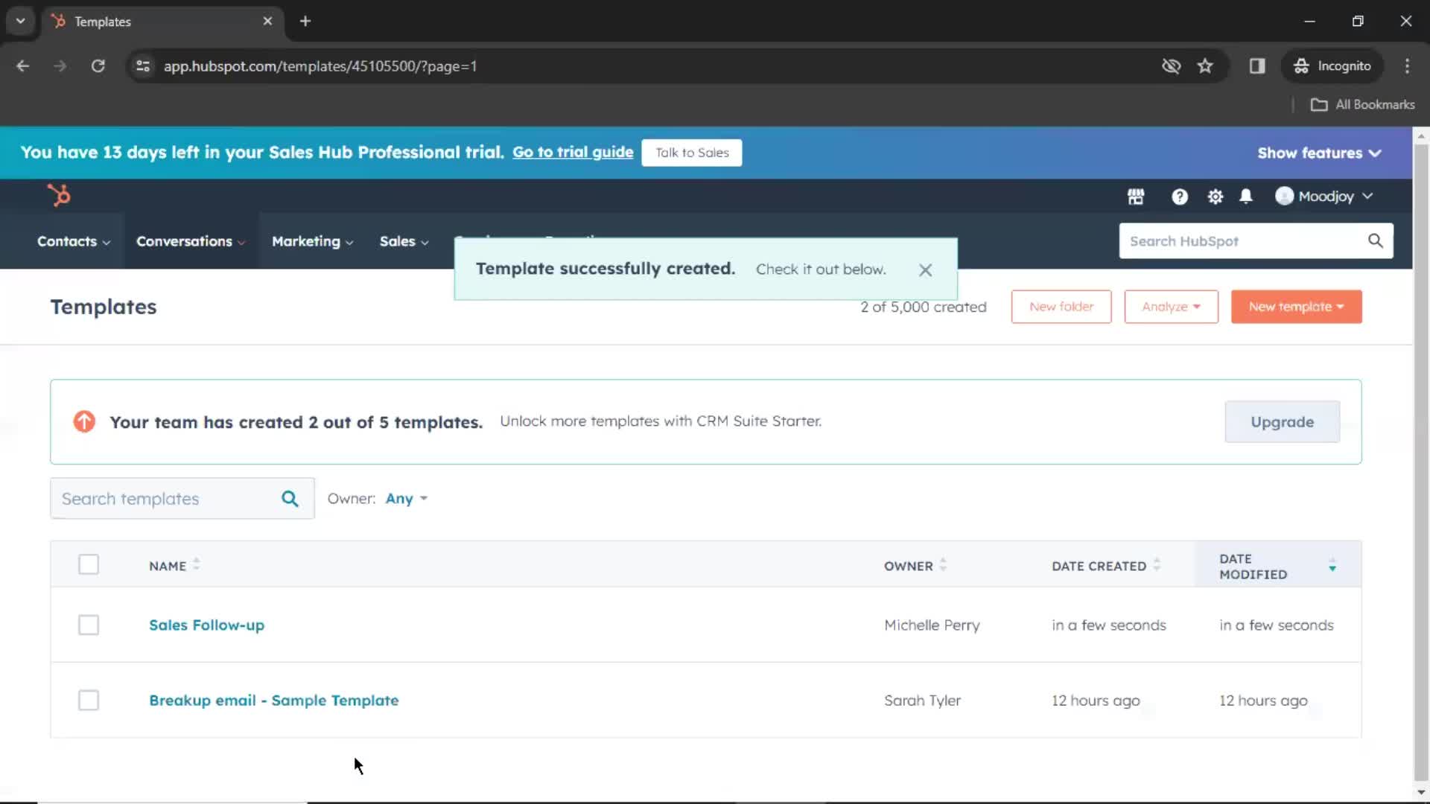The image size is (1430, 804).
Task: Close the Templates browser tab
Action: pos(267,21)
